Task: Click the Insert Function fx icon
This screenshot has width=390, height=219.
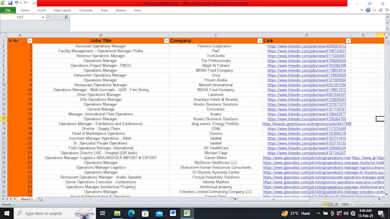Action: pos(66,17)
